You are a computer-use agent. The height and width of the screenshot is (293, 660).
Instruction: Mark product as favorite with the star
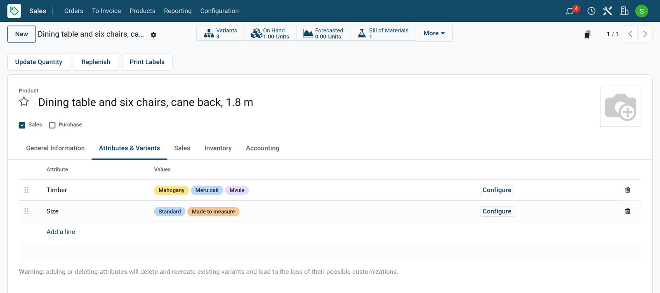(24, 102)
